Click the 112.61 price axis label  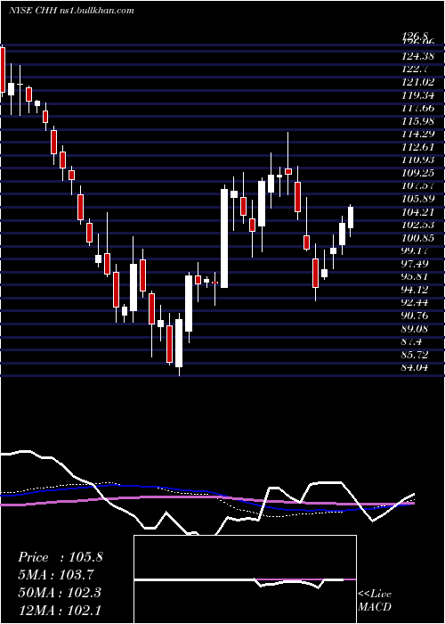point(417,147)
